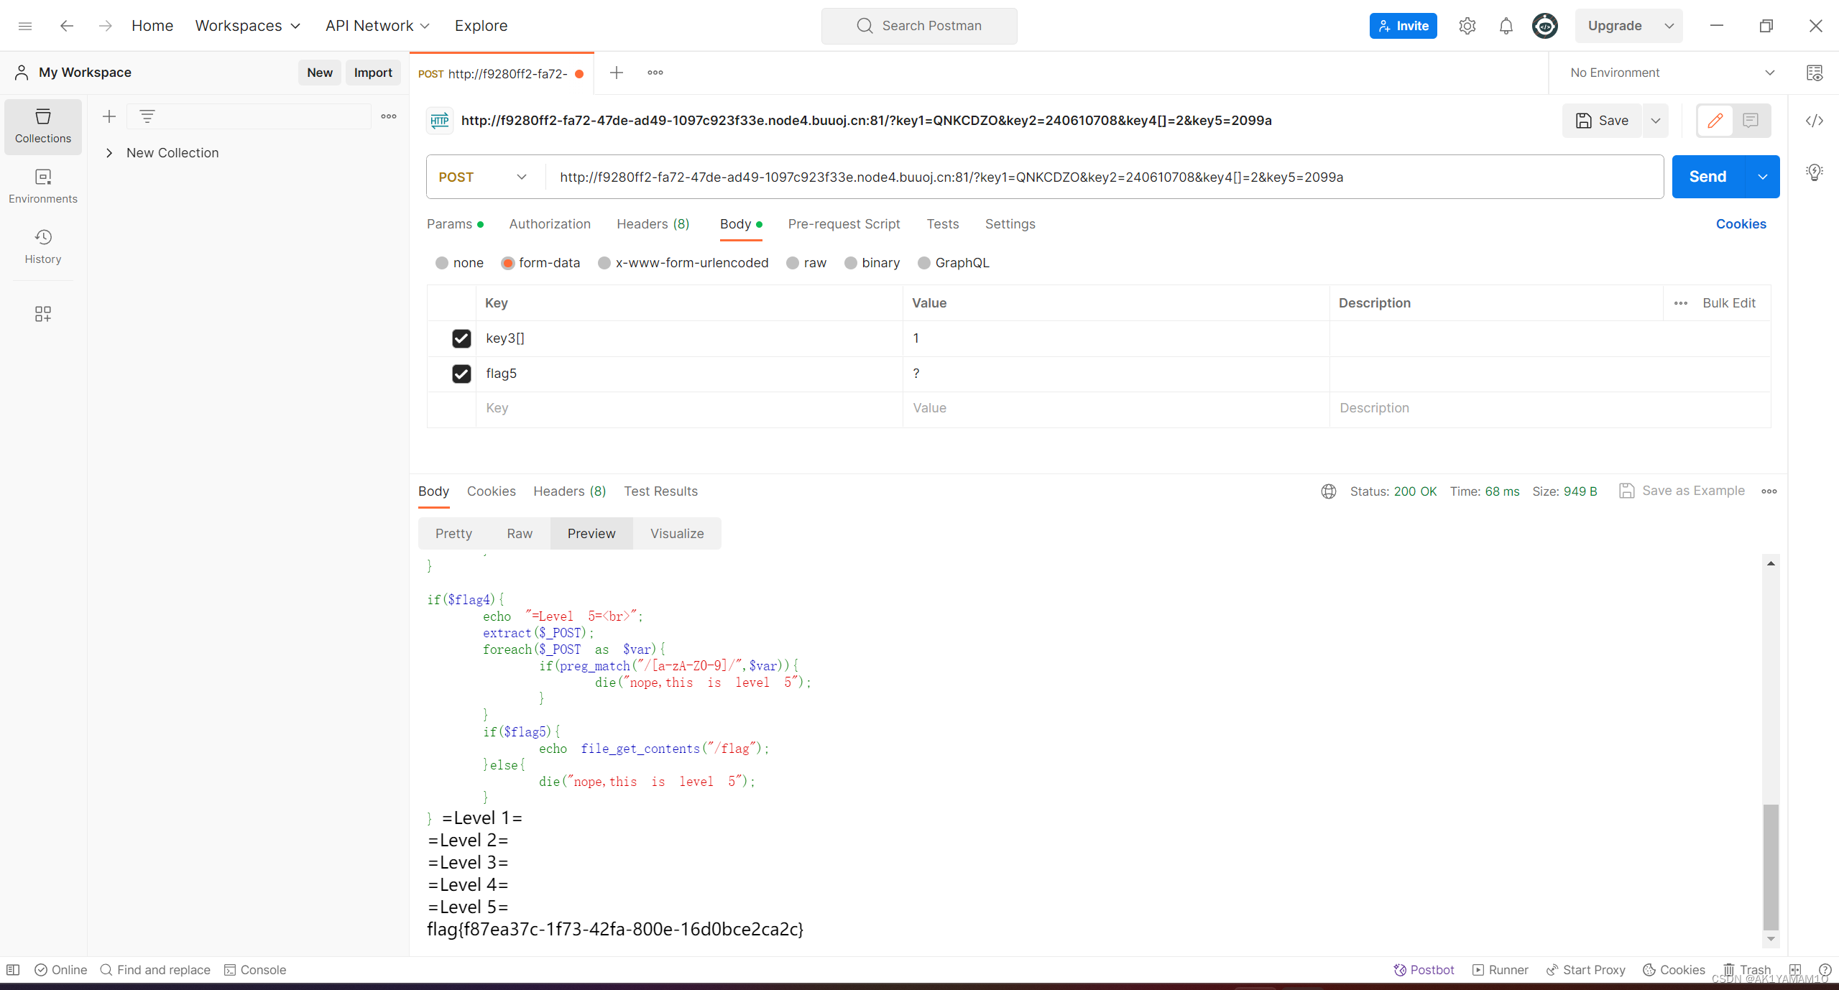Click the code snippet icon
Screen dimensions: 1839x990
(x=1814, y=121)
